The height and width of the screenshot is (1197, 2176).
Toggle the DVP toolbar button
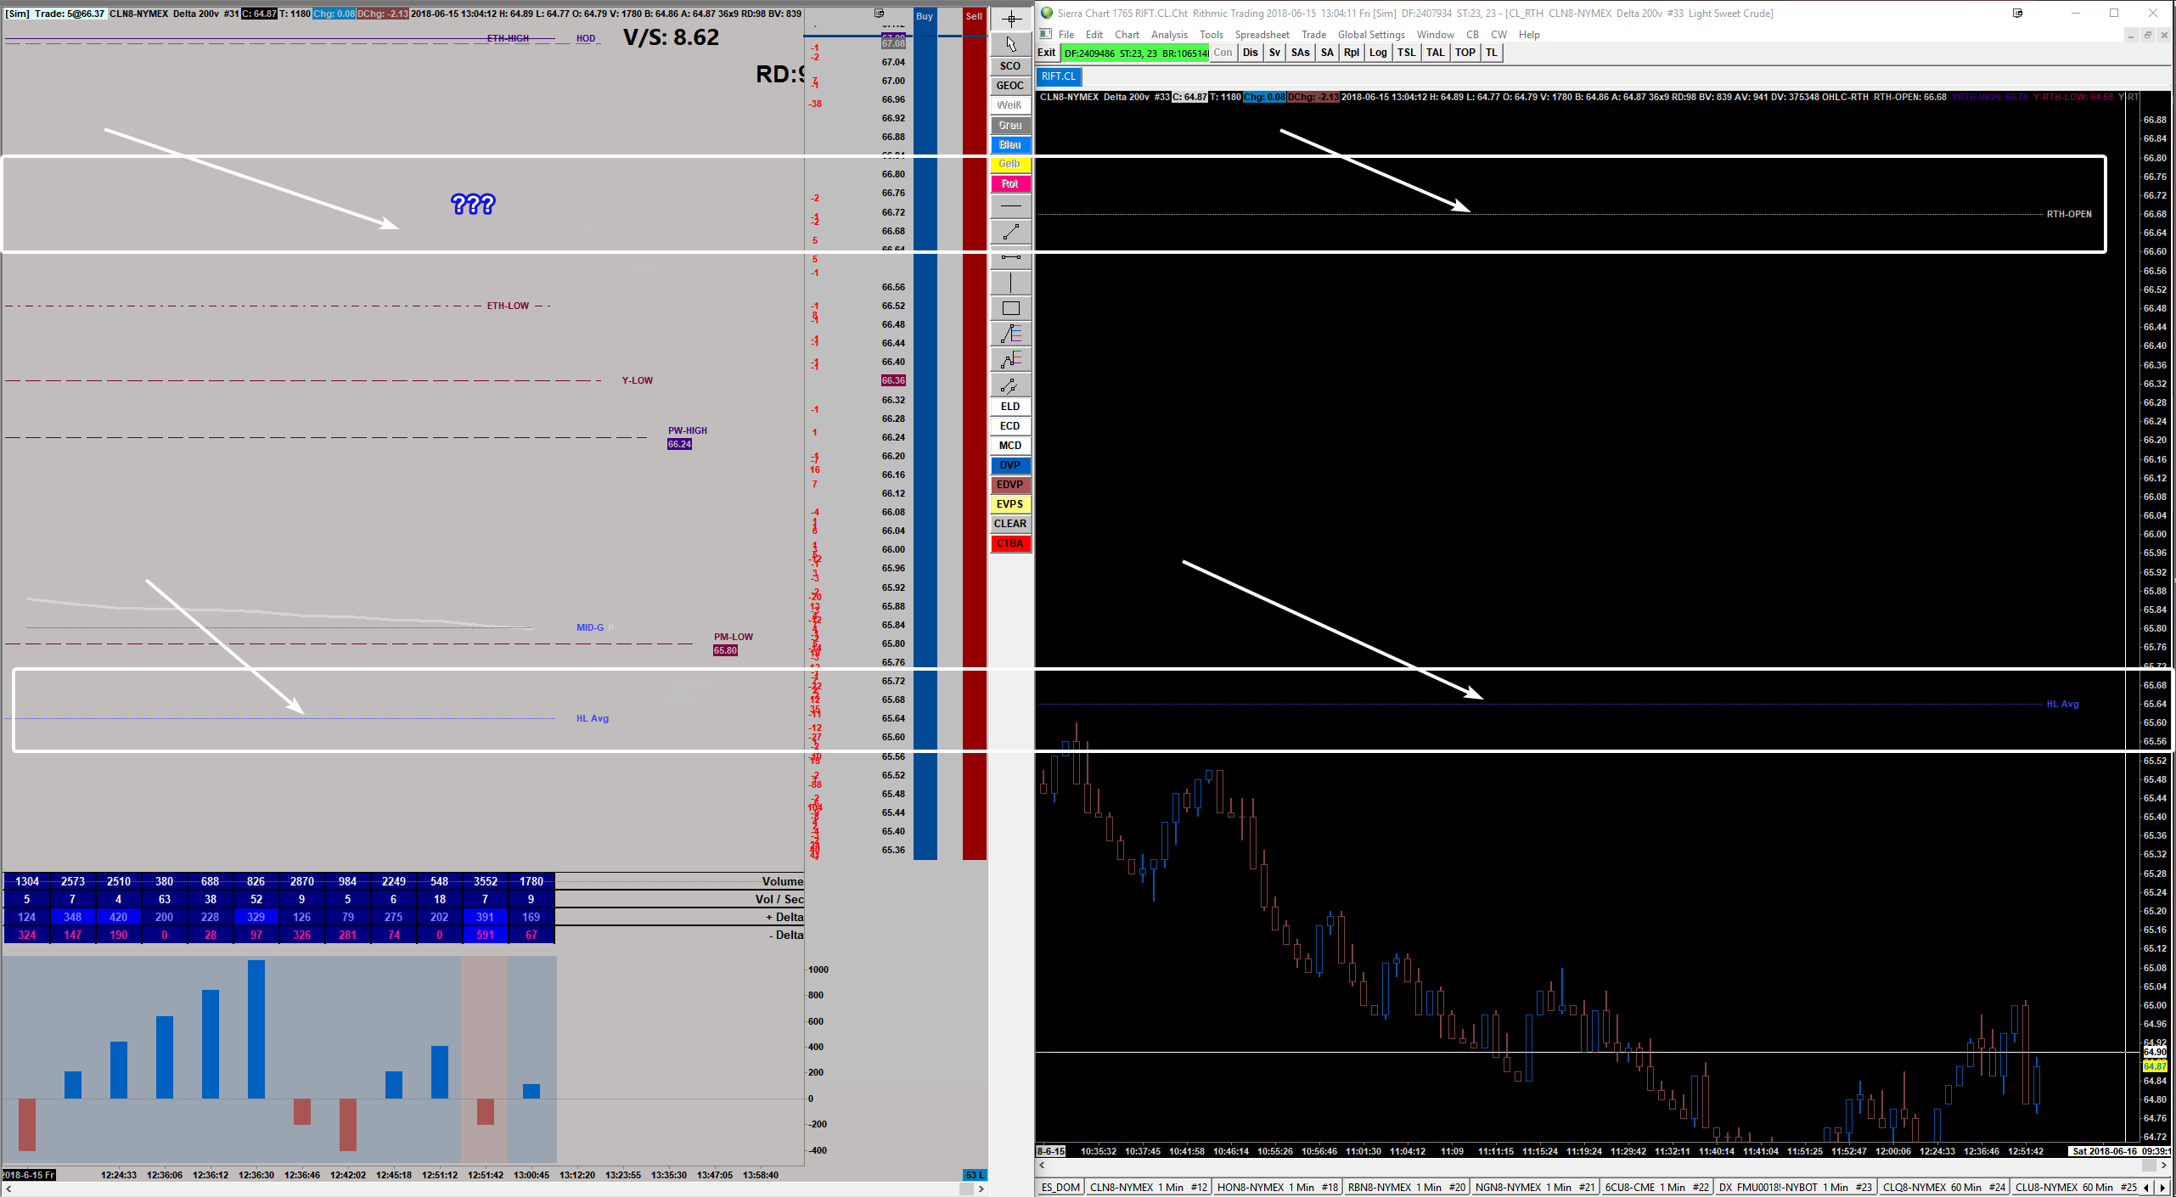tap(1010, 465)
